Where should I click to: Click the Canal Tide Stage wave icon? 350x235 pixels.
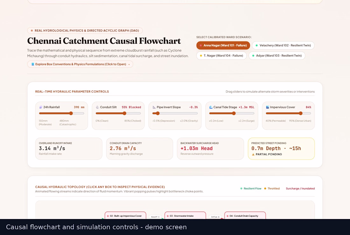tap(211, 107)
